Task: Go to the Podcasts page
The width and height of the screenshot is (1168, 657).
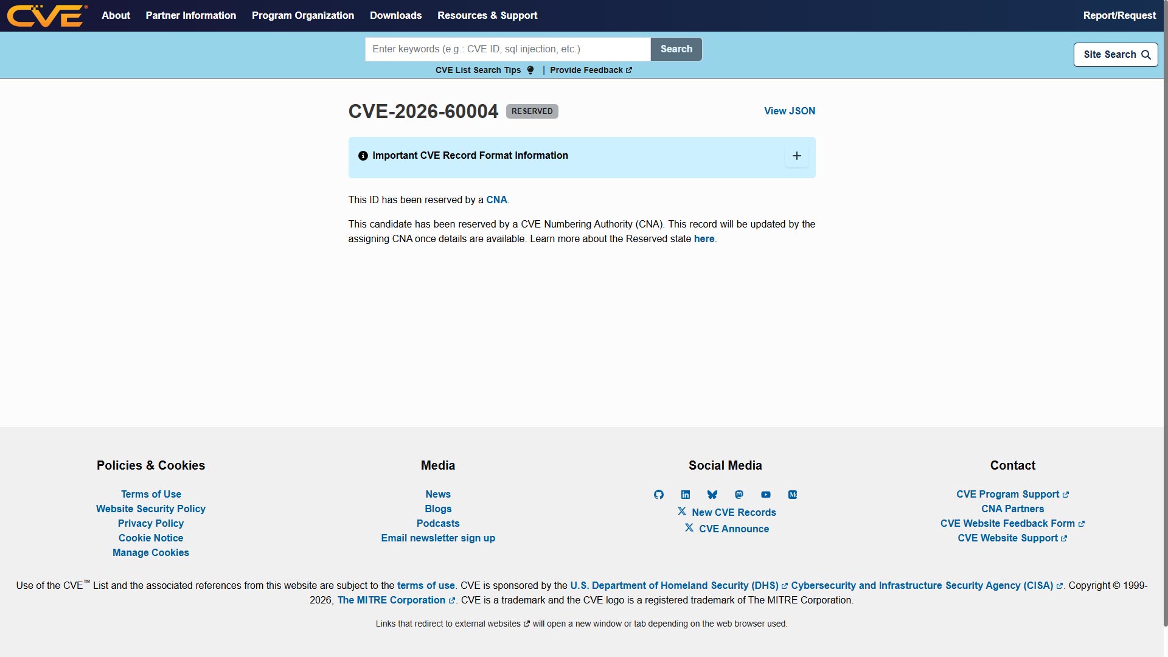Action: point(438,523)
